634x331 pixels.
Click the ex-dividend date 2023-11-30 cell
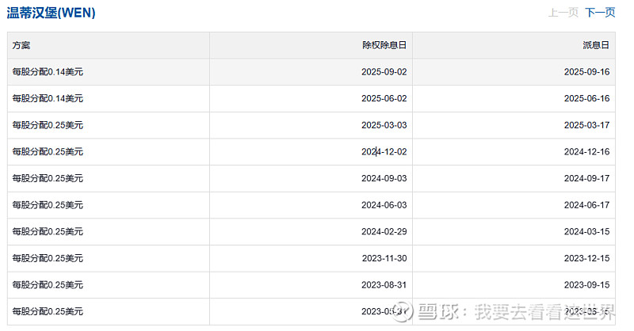(384, 258)
